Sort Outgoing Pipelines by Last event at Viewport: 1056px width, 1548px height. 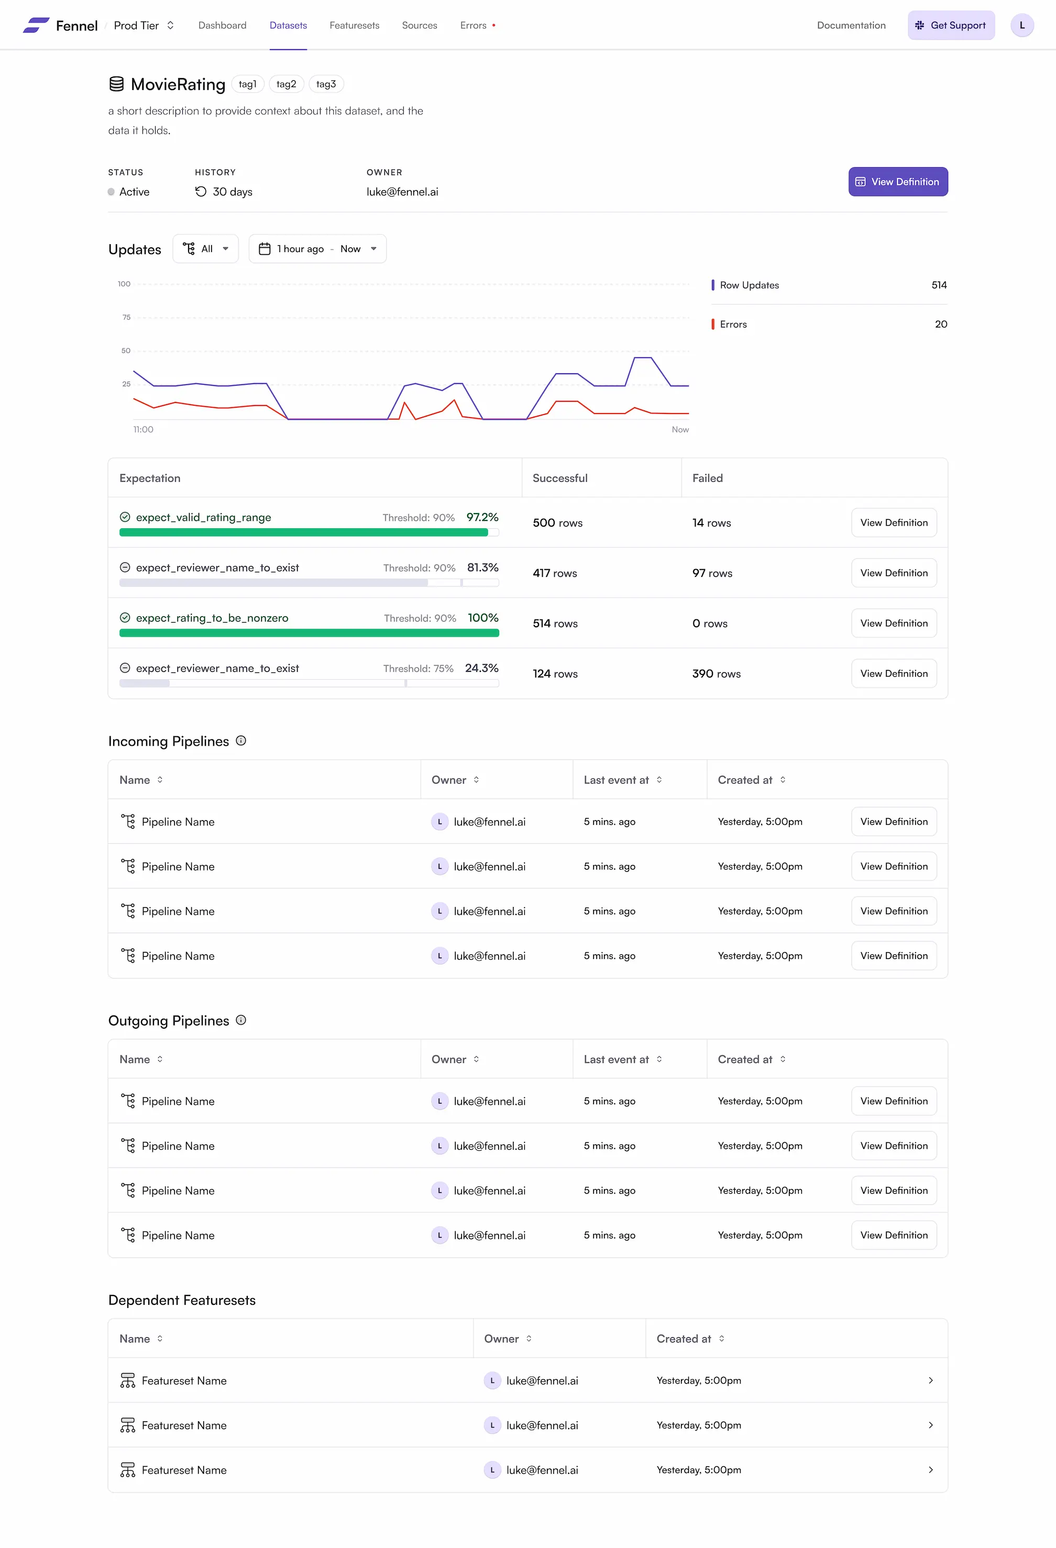(659, 1059)
